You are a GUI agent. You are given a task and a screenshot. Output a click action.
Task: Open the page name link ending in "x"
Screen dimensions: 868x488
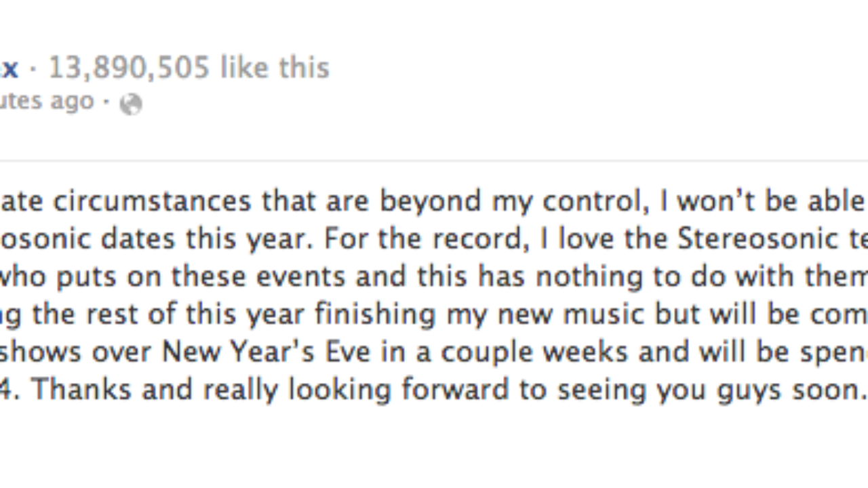(x=9, y=68)
